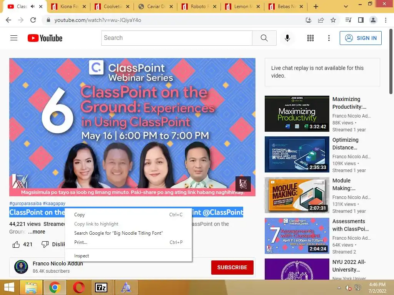Expand description with ...more

37,232
